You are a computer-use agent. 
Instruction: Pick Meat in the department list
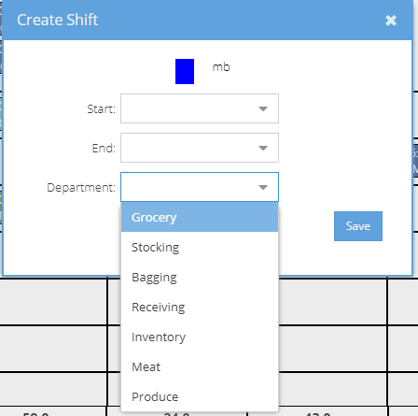click(200, 366)
